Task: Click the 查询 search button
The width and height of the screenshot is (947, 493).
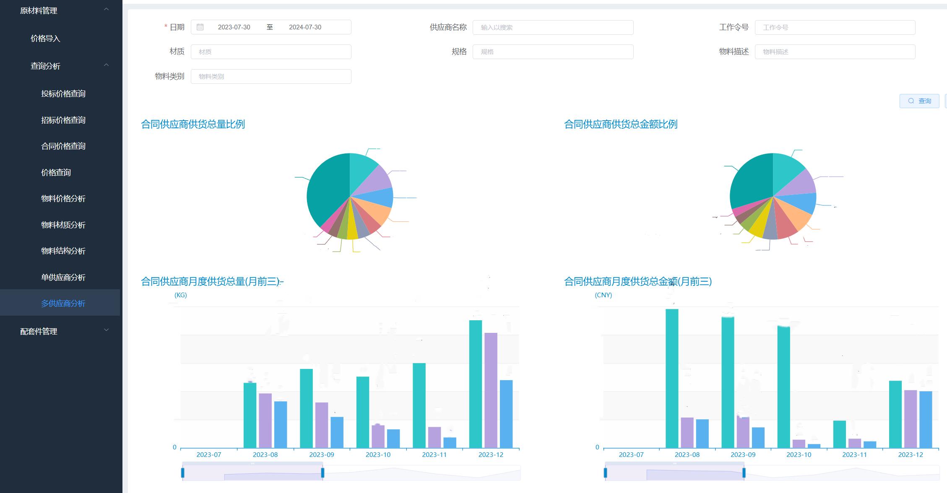Action: coord(919,101)
